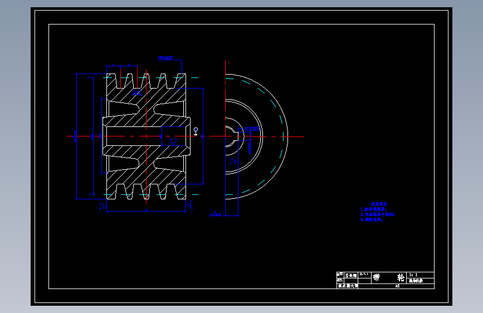Screen dimensions: 483x313
Task: Select the "A3" sheet size text
Action: pyautogui.click(x=397, y=286)
